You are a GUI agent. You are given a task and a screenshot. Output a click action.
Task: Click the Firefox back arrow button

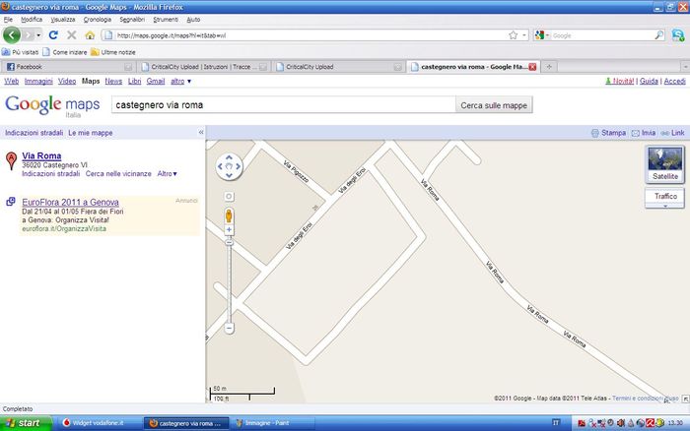click(12, 35)
